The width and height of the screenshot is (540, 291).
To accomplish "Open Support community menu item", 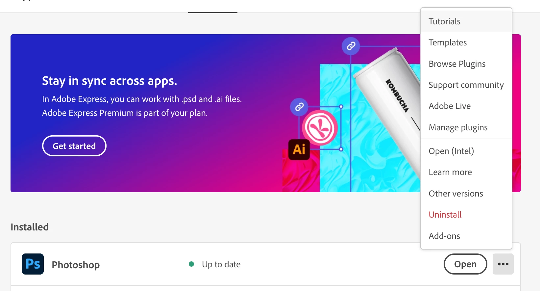I will coord(466,85).
